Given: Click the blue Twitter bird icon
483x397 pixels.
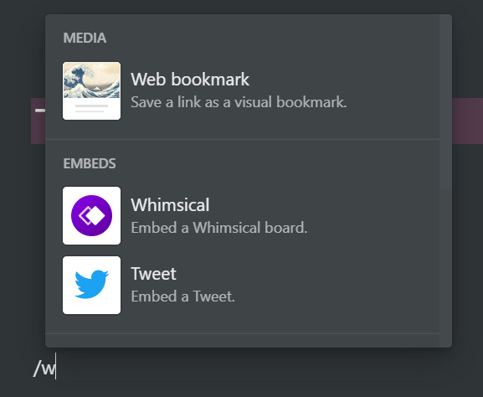Looking at the screenshot, I should (91, 285).
